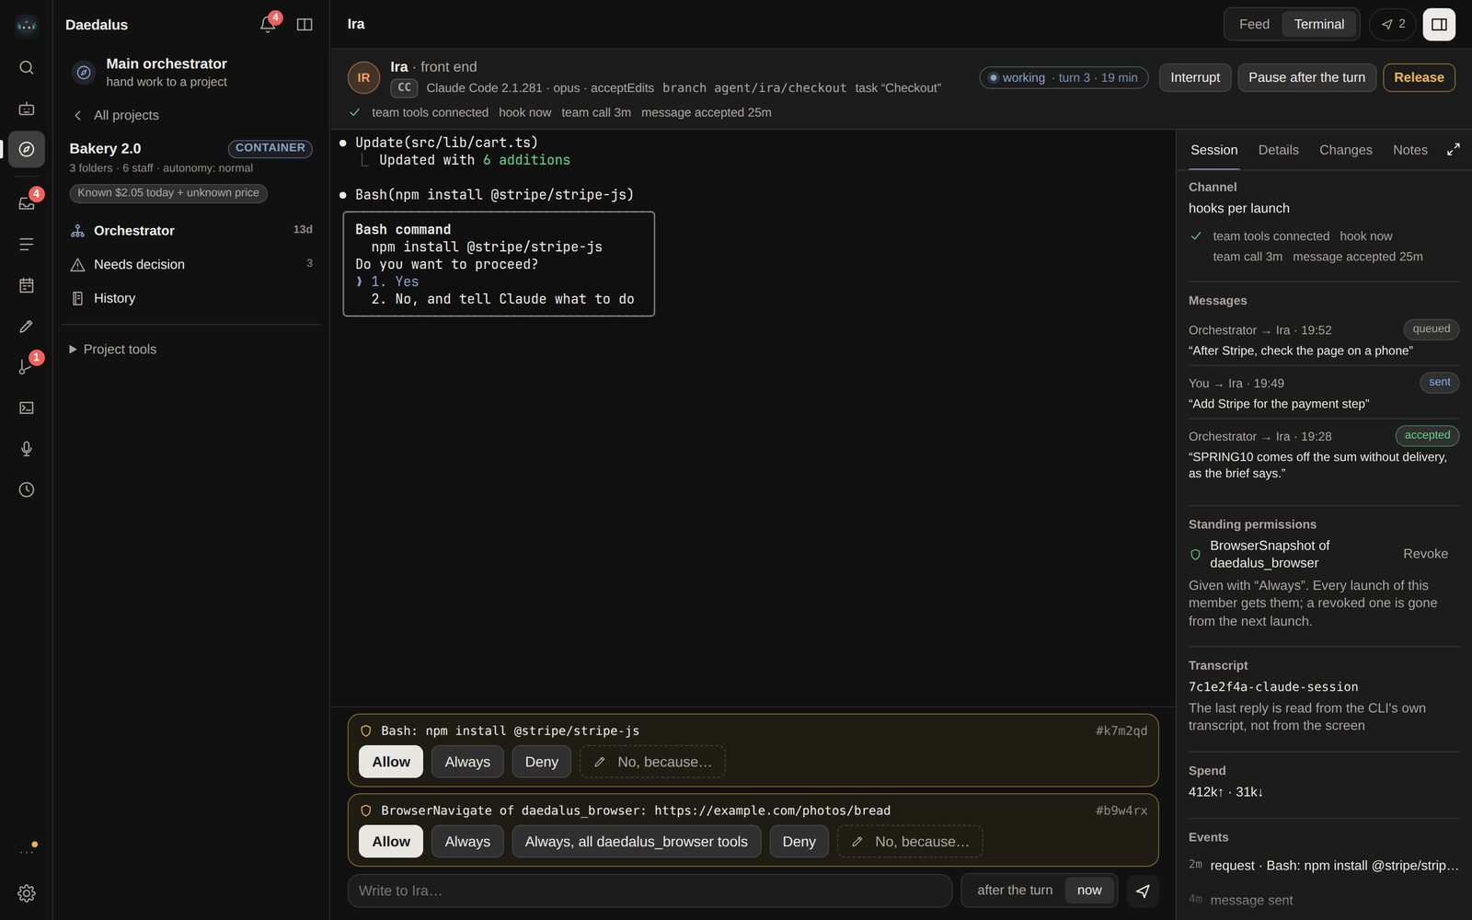Image resolution: width=1472 pixels, height=920 pixels.
Task: Toggle the right panel layout icon
Action: [1439, 24]
